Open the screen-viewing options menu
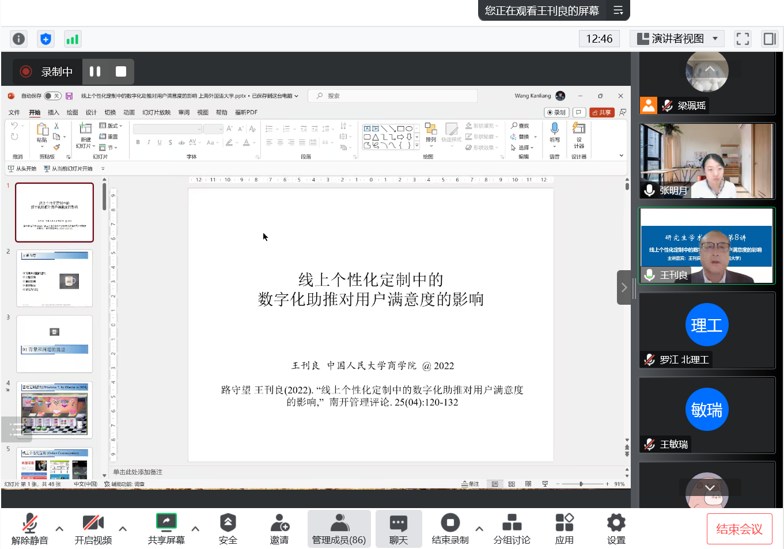 tap(618, 10)
